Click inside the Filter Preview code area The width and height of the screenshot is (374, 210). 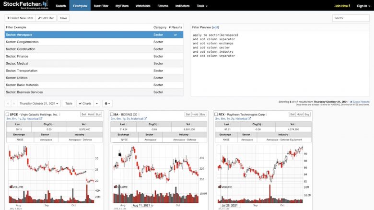280,63
